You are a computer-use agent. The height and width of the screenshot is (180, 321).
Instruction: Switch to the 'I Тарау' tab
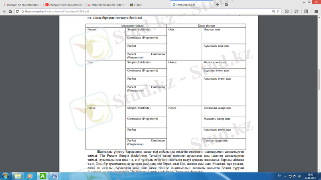[x=148, y=5]
